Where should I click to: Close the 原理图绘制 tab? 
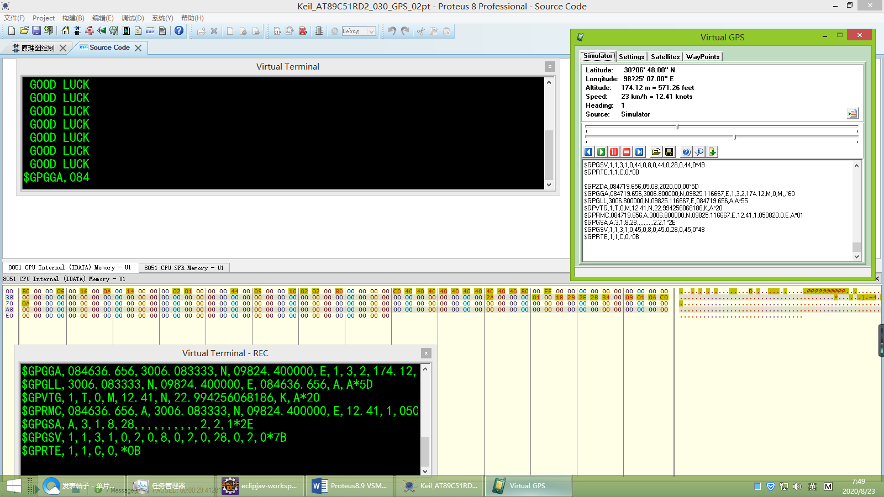63,48
